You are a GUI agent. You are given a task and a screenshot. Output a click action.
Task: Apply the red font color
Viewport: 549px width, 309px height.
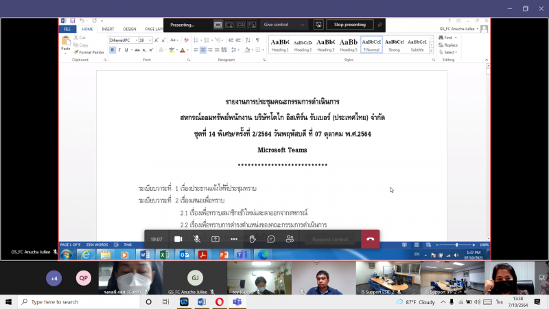(x=183, y=50)
